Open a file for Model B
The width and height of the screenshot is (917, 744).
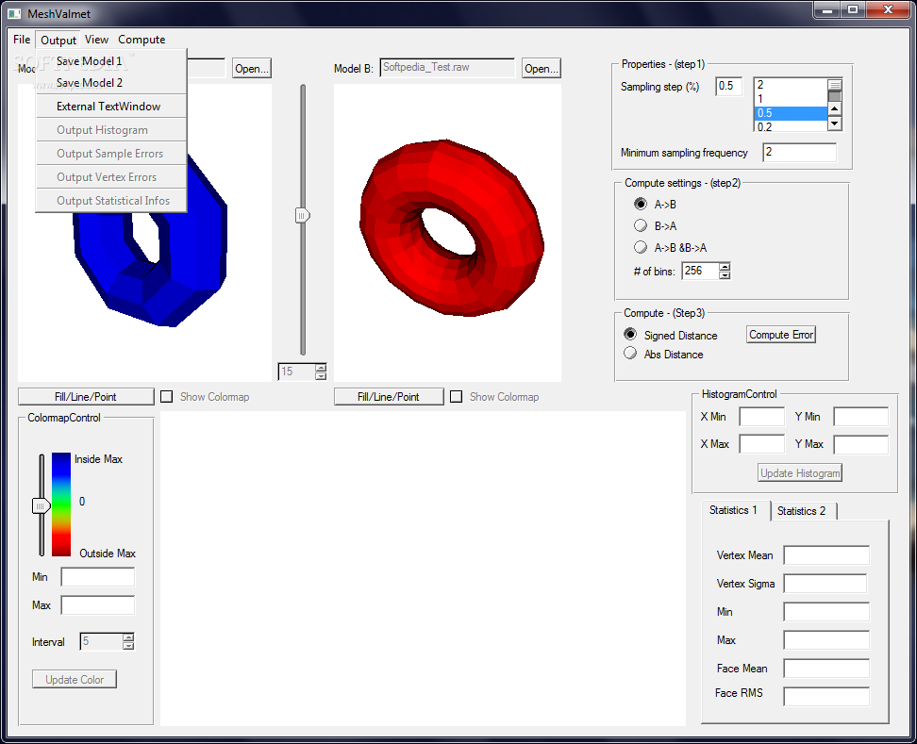pyautogui.click(x=541, y=69)
